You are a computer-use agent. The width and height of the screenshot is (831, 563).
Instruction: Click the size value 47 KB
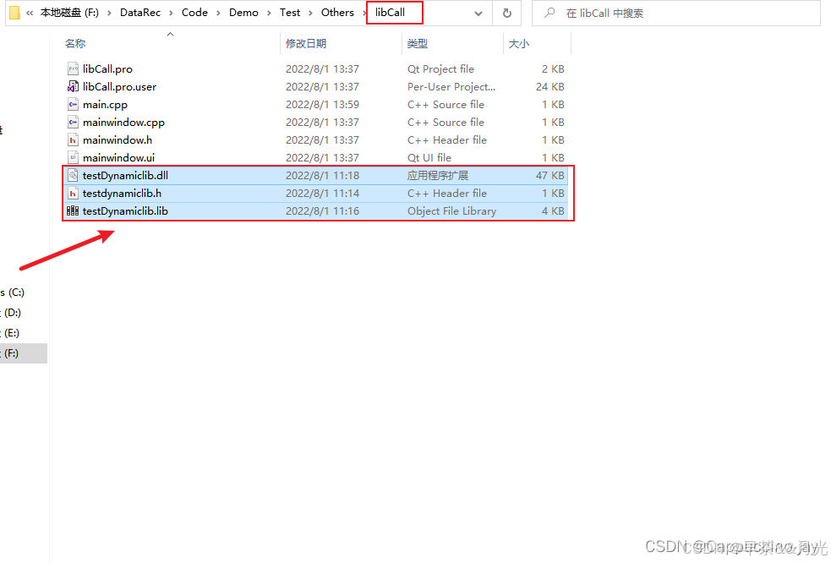coord(550,176)
